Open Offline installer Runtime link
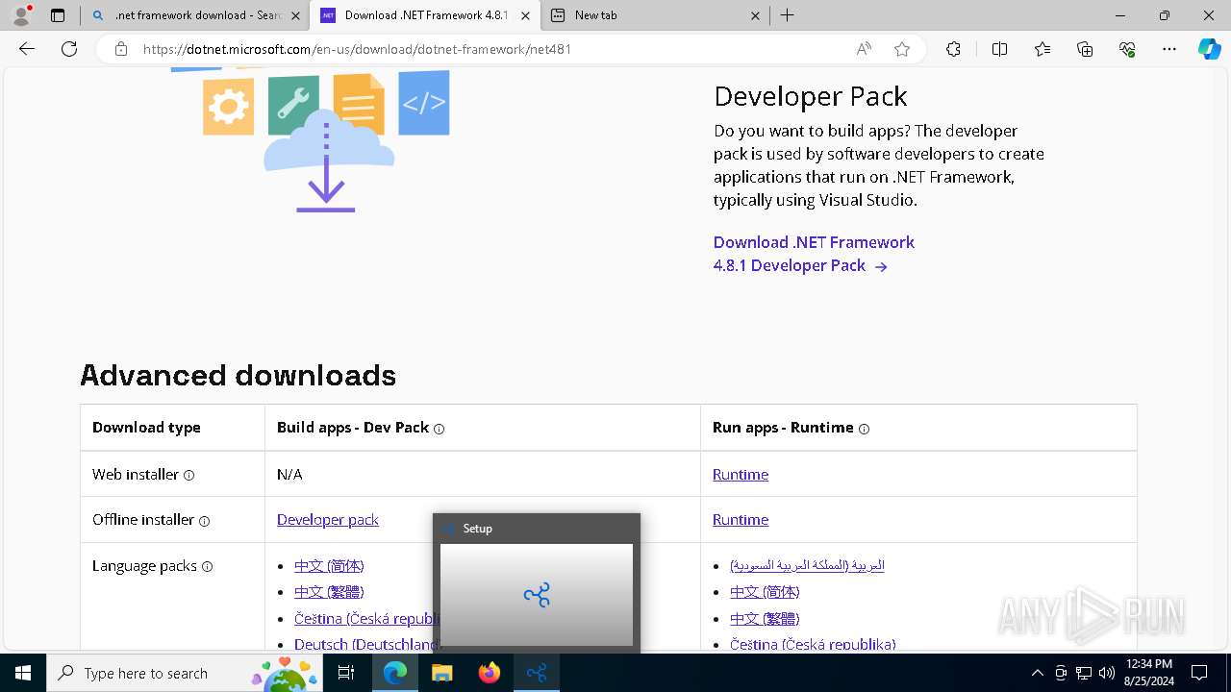This screenshot has width=1231, height=692. 741,520
